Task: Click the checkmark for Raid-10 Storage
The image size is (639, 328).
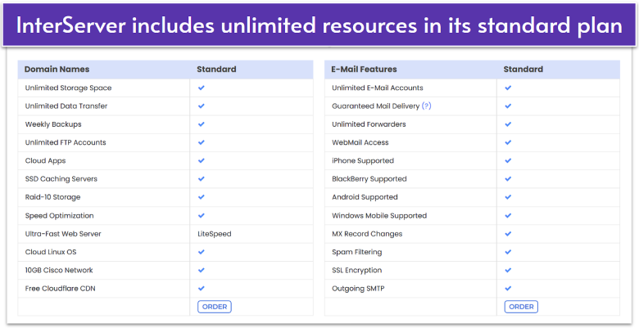Action: [202, 197]
